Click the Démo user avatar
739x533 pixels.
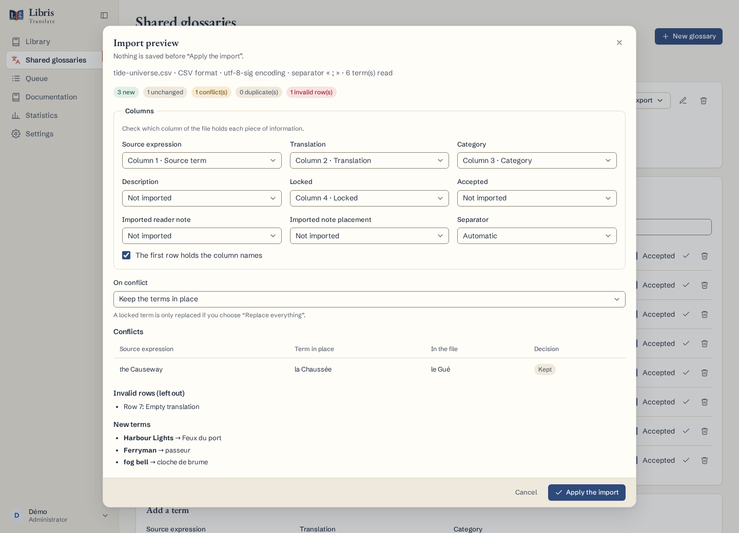[16, 516]
